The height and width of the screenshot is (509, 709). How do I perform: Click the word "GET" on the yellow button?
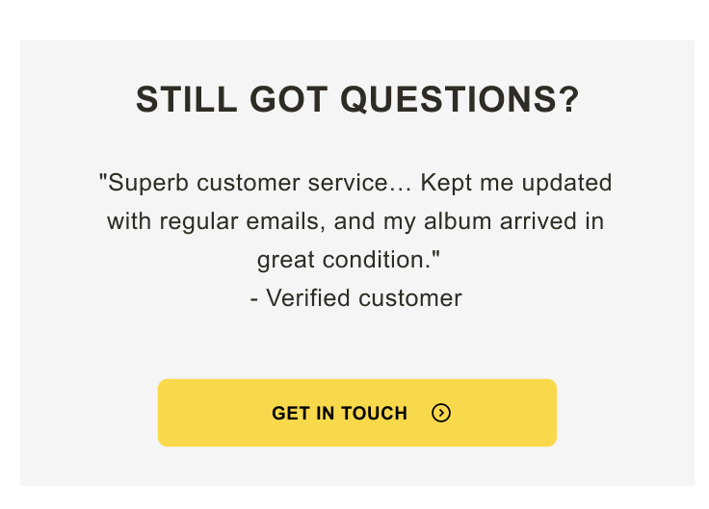(290, 414)
